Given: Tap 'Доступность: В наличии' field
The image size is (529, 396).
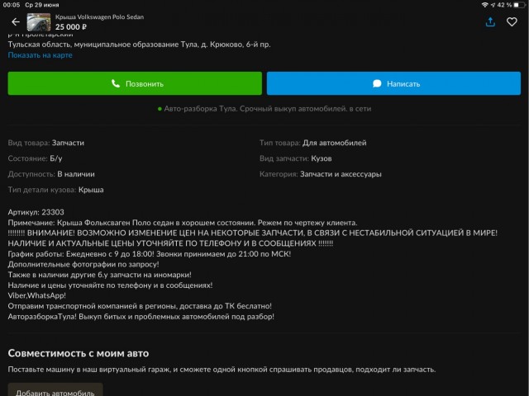Looking at the screenshot, I should (51, 174).
